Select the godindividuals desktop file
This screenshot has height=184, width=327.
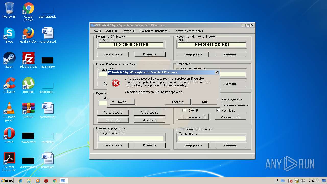[48, 12]
